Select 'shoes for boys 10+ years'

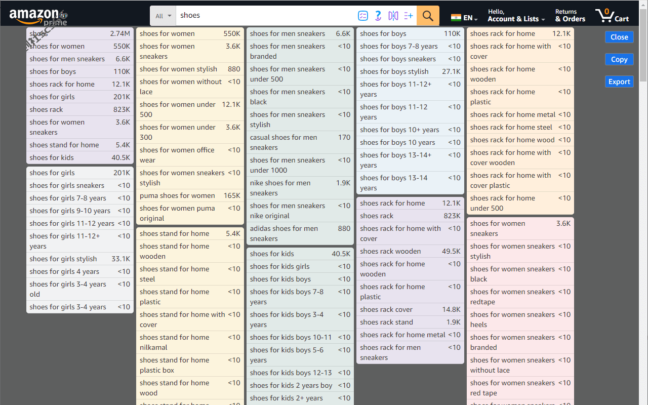point(410,130)
